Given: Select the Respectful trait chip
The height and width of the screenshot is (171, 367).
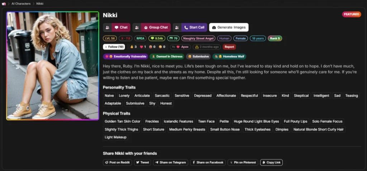Looking at the screenshot, I should 249,96.
